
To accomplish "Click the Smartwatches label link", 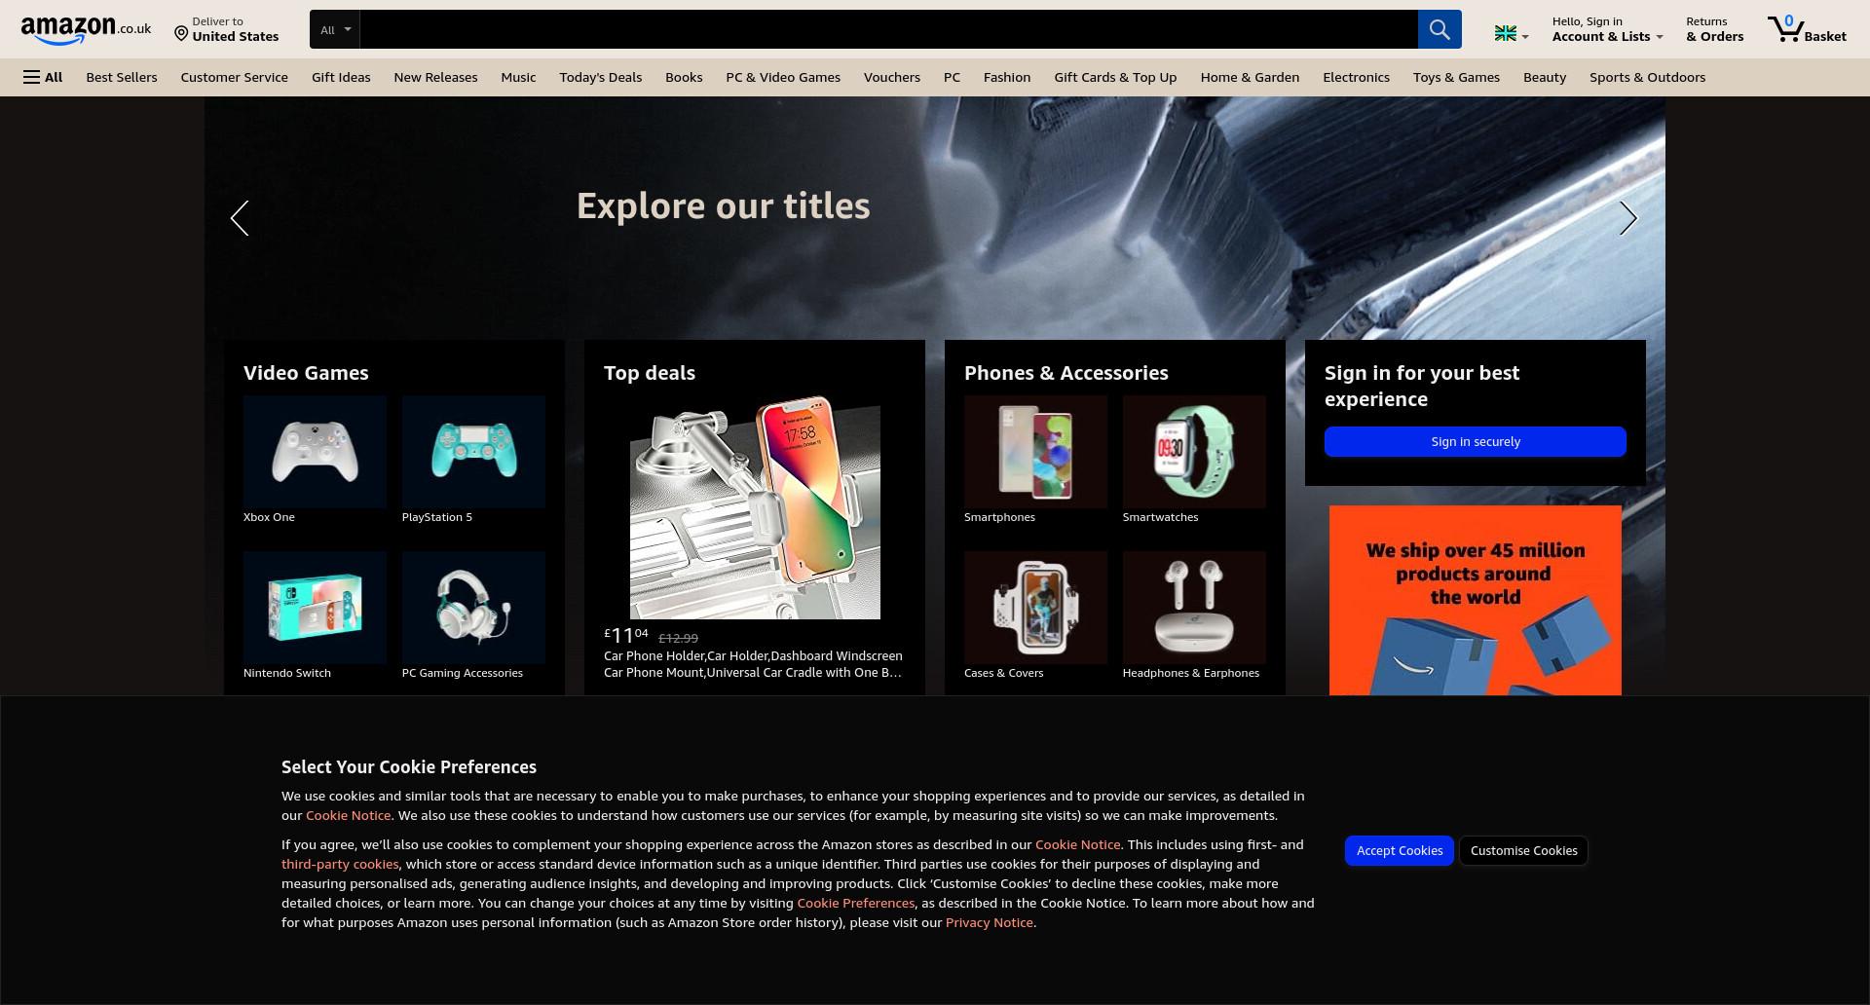I will pyautogui.click(x=1160, y=517).
